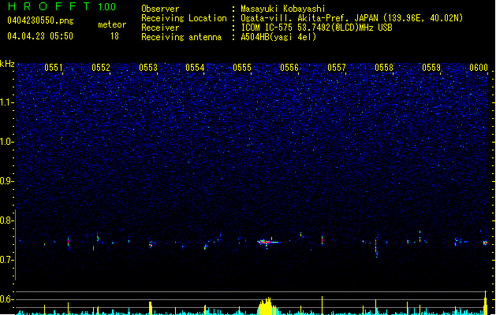Click the "Receiver" field label
The height and width of the screenshot is (315, 496).
click(x=160, y=28)
